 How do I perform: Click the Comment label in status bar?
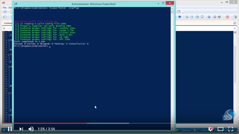coord(186,130)
